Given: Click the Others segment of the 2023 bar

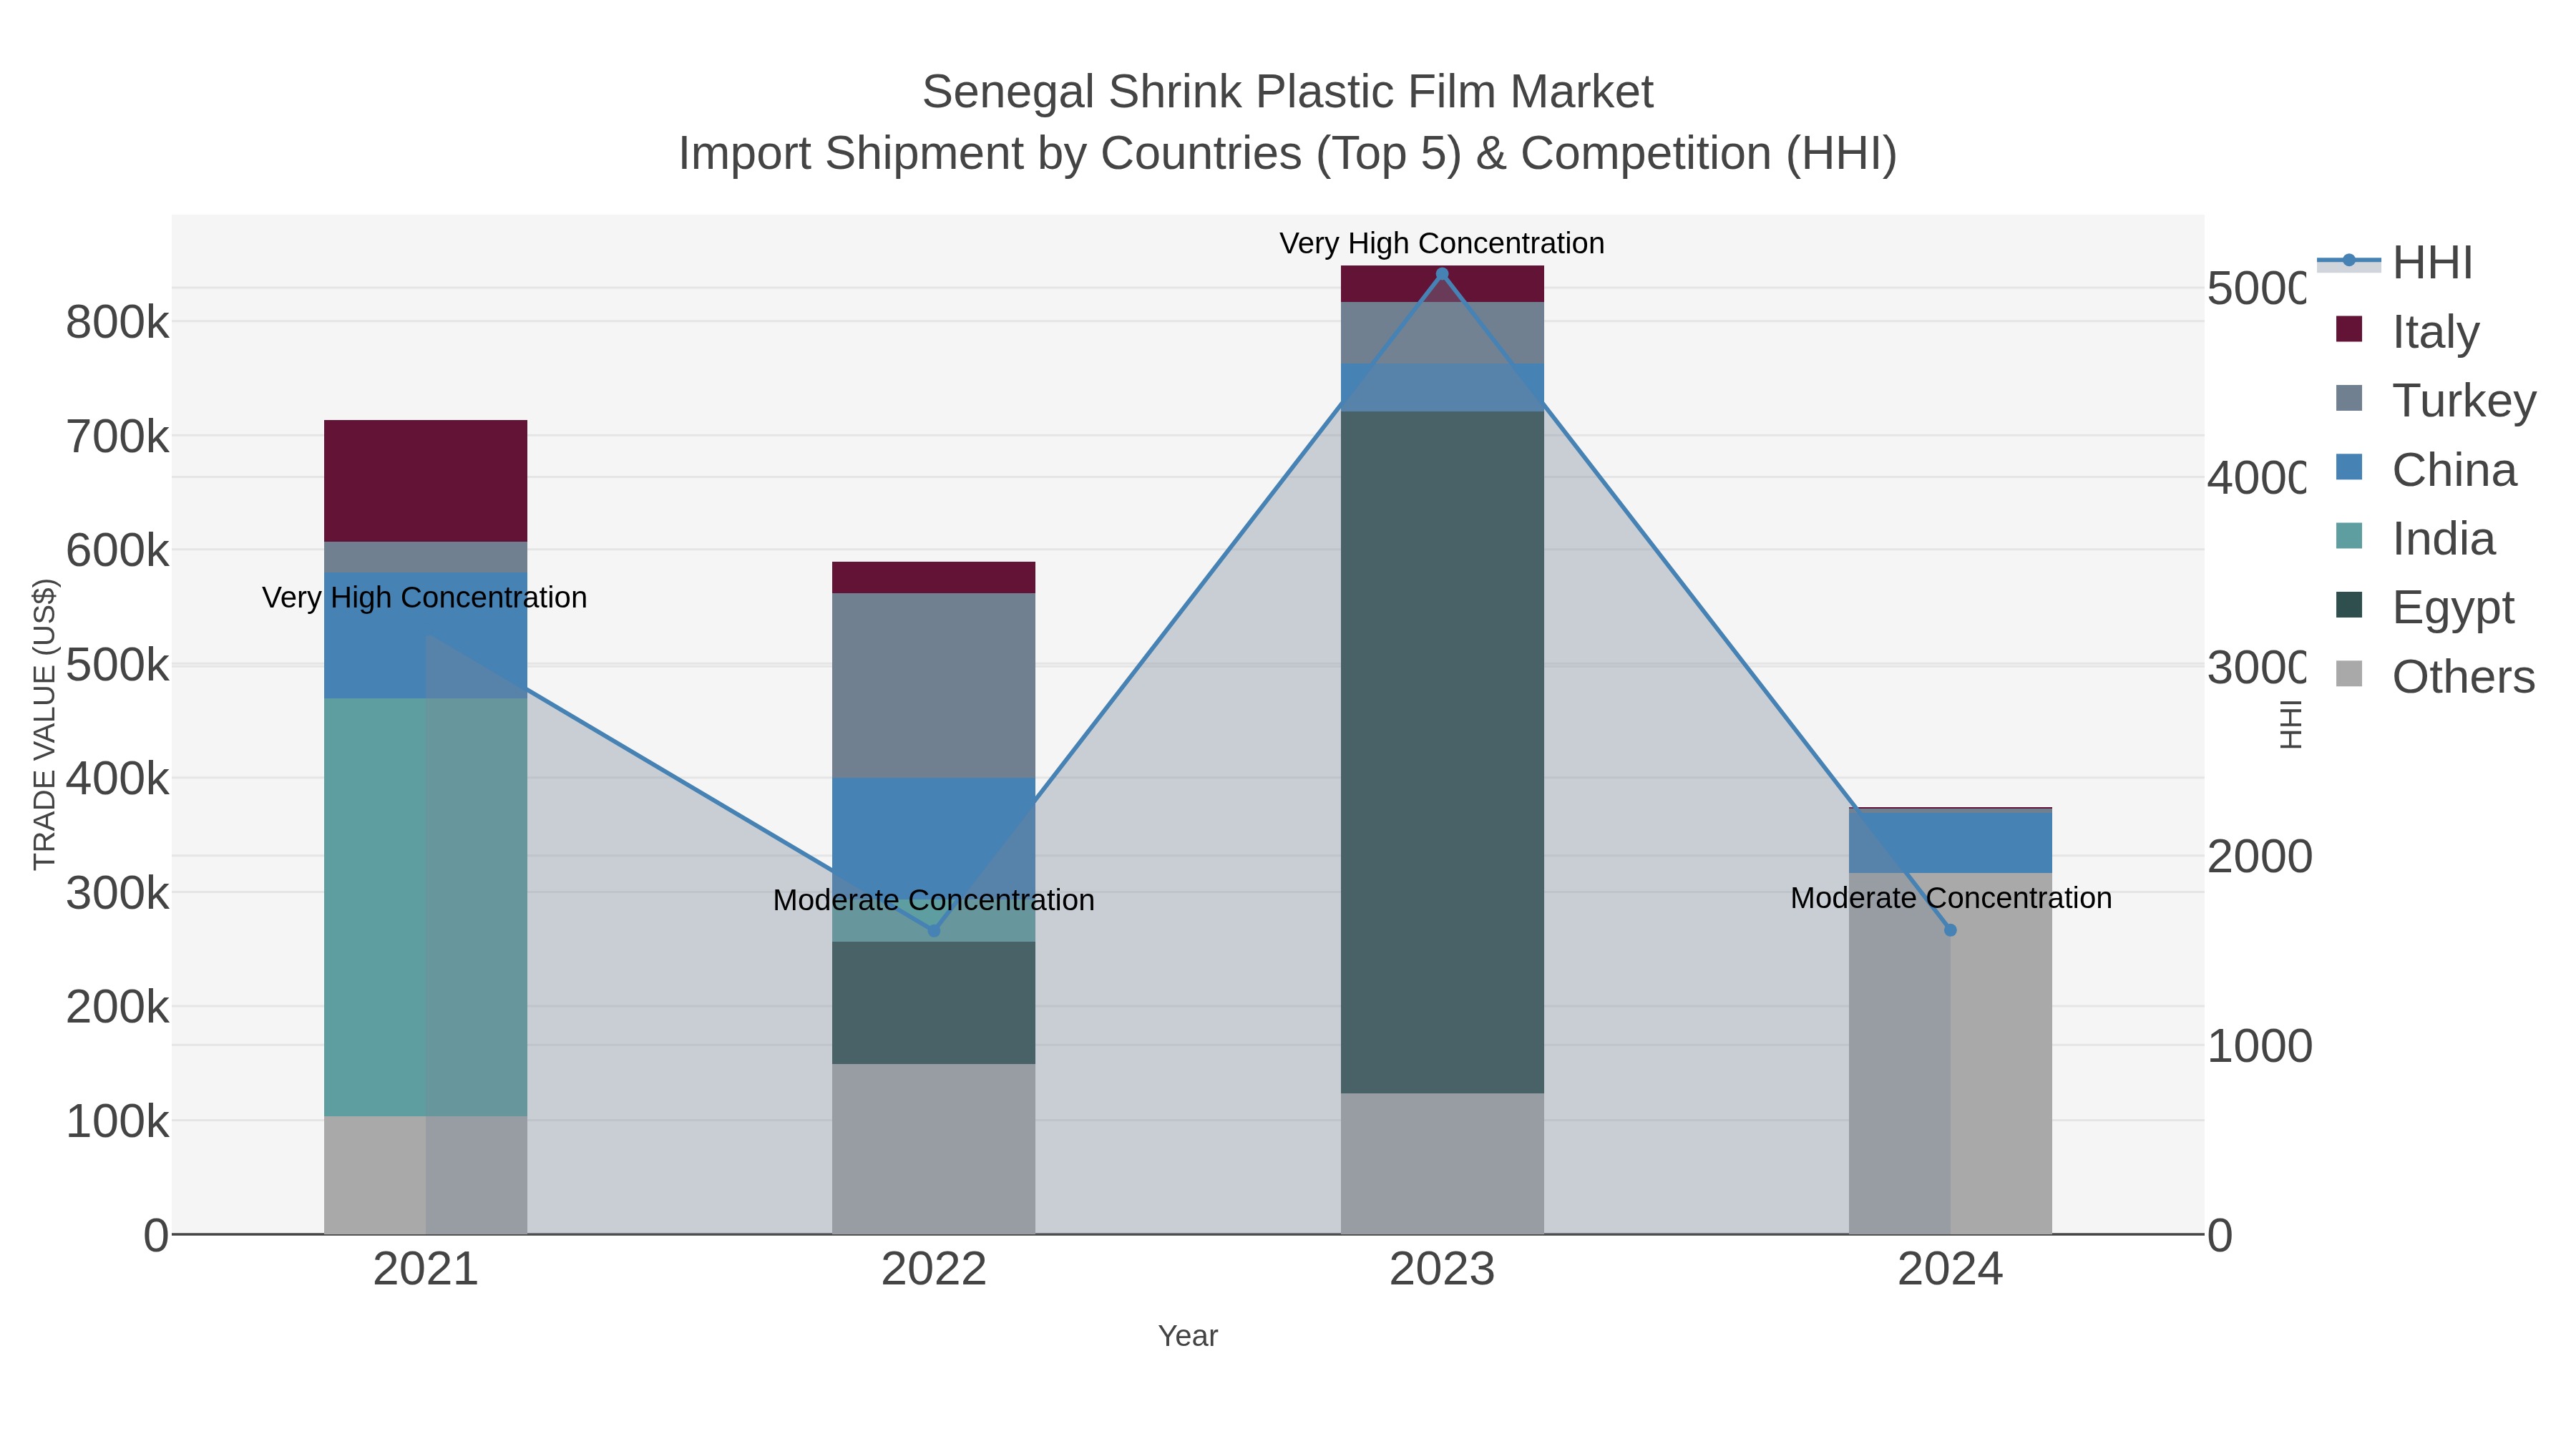Looking at the screenshot, I should pyautogui.click(x=1442, y=1164).
